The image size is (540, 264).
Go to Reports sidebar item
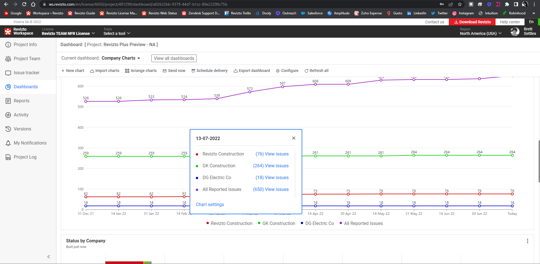(21, 101)
